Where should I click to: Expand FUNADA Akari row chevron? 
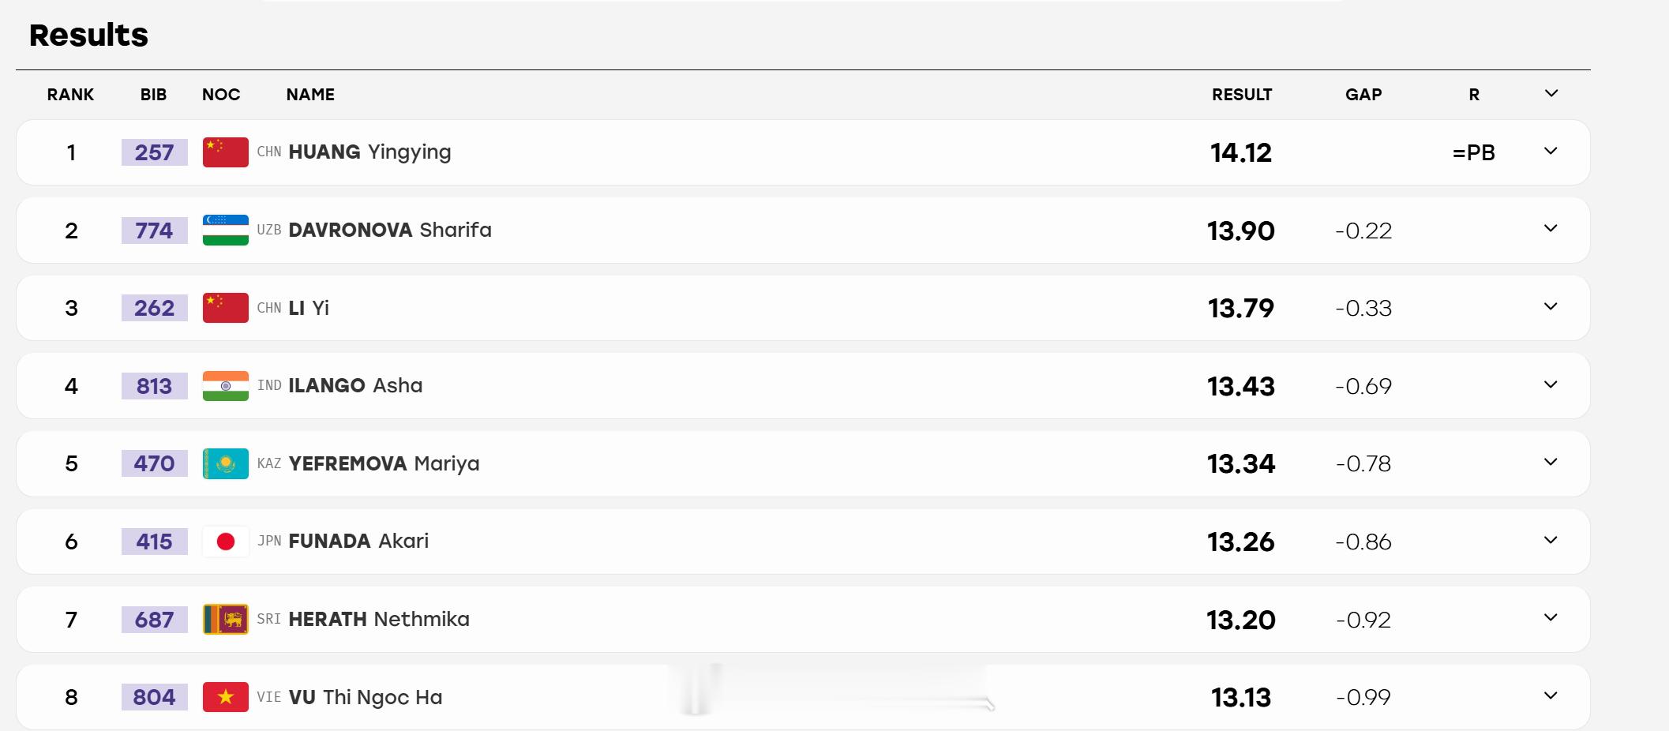pyautogui.click(x=1551, y=540)
